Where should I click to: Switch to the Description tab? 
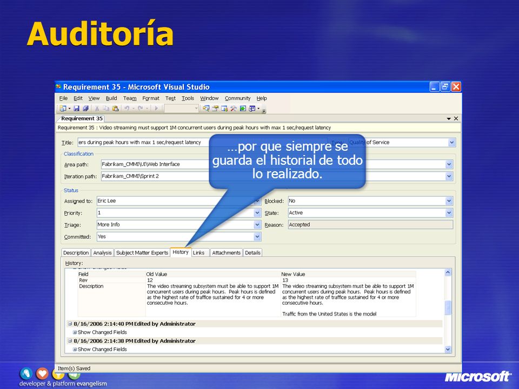(x=76, y=253)
